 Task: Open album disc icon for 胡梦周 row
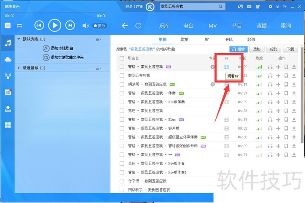click(x=213, y=84)
